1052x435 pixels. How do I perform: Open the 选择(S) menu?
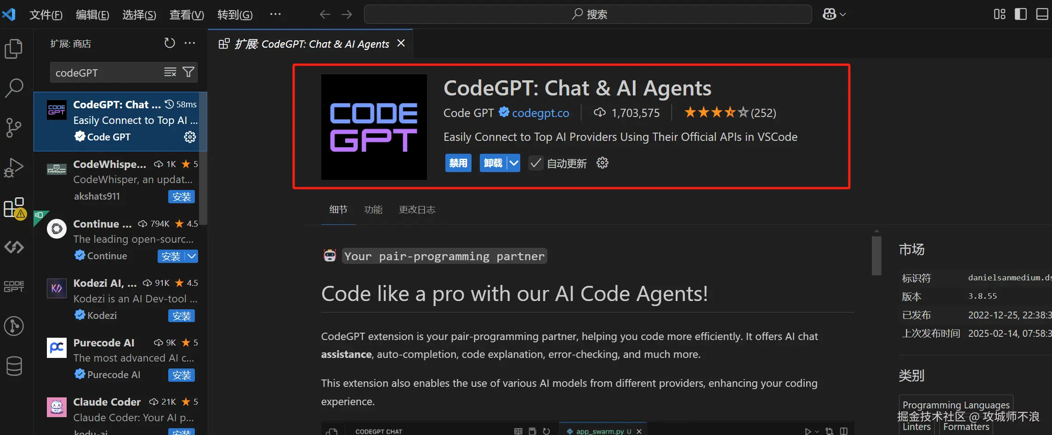click(x=139, y=15)
